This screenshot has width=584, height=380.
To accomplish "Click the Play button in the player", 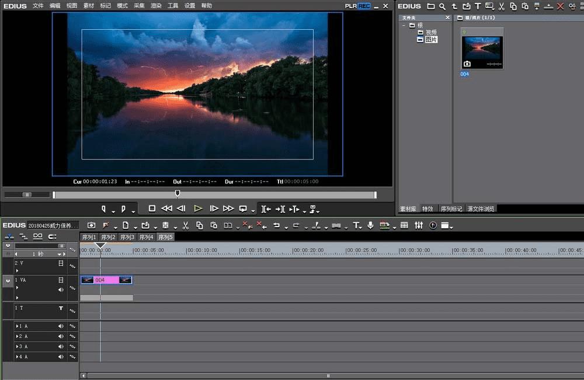I will coord(198,208).
